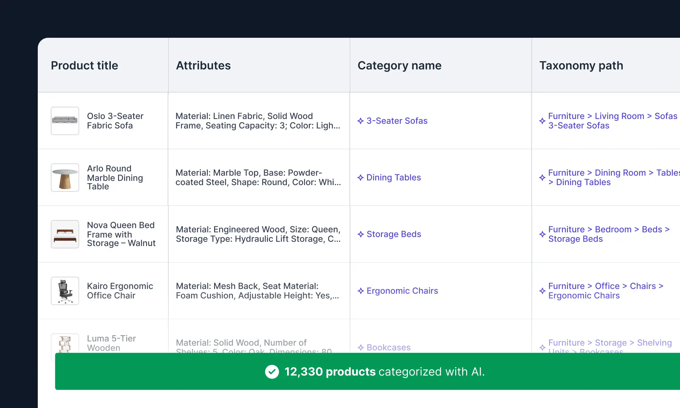Select the Ergonomic Chairs category link

402,291
